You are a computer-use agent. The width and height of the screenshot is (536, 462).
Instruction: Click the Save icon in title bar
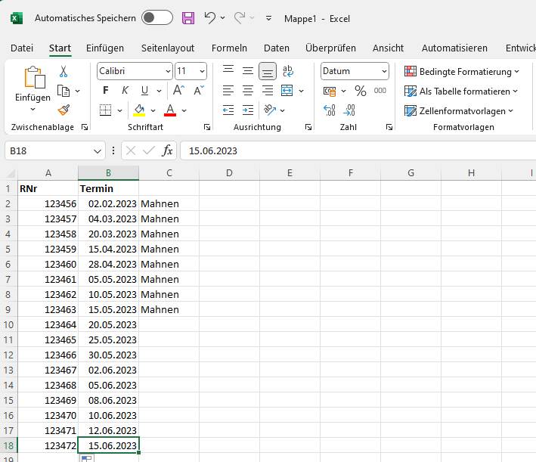[x=188, y=17]
